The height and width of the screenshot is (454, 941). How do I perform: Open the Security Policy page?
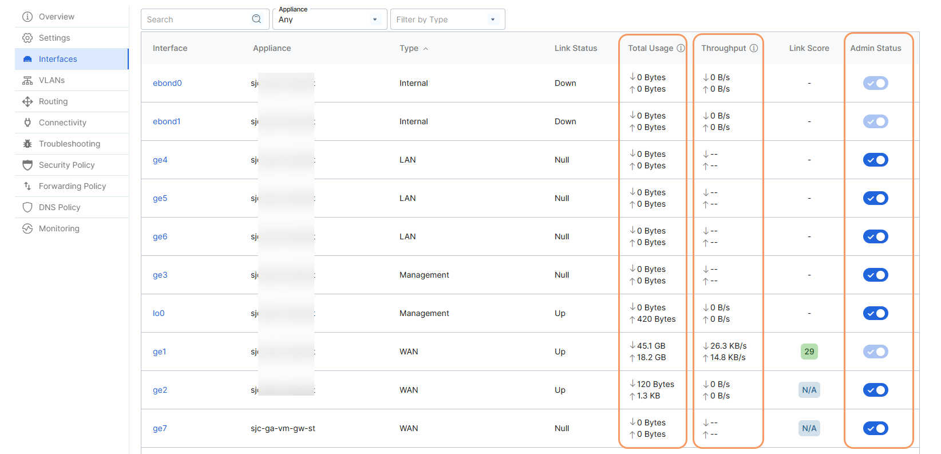(x=72, y=165)
